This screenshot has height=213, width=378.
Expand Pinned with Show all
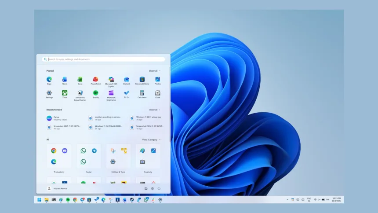(x=155, y=71)
